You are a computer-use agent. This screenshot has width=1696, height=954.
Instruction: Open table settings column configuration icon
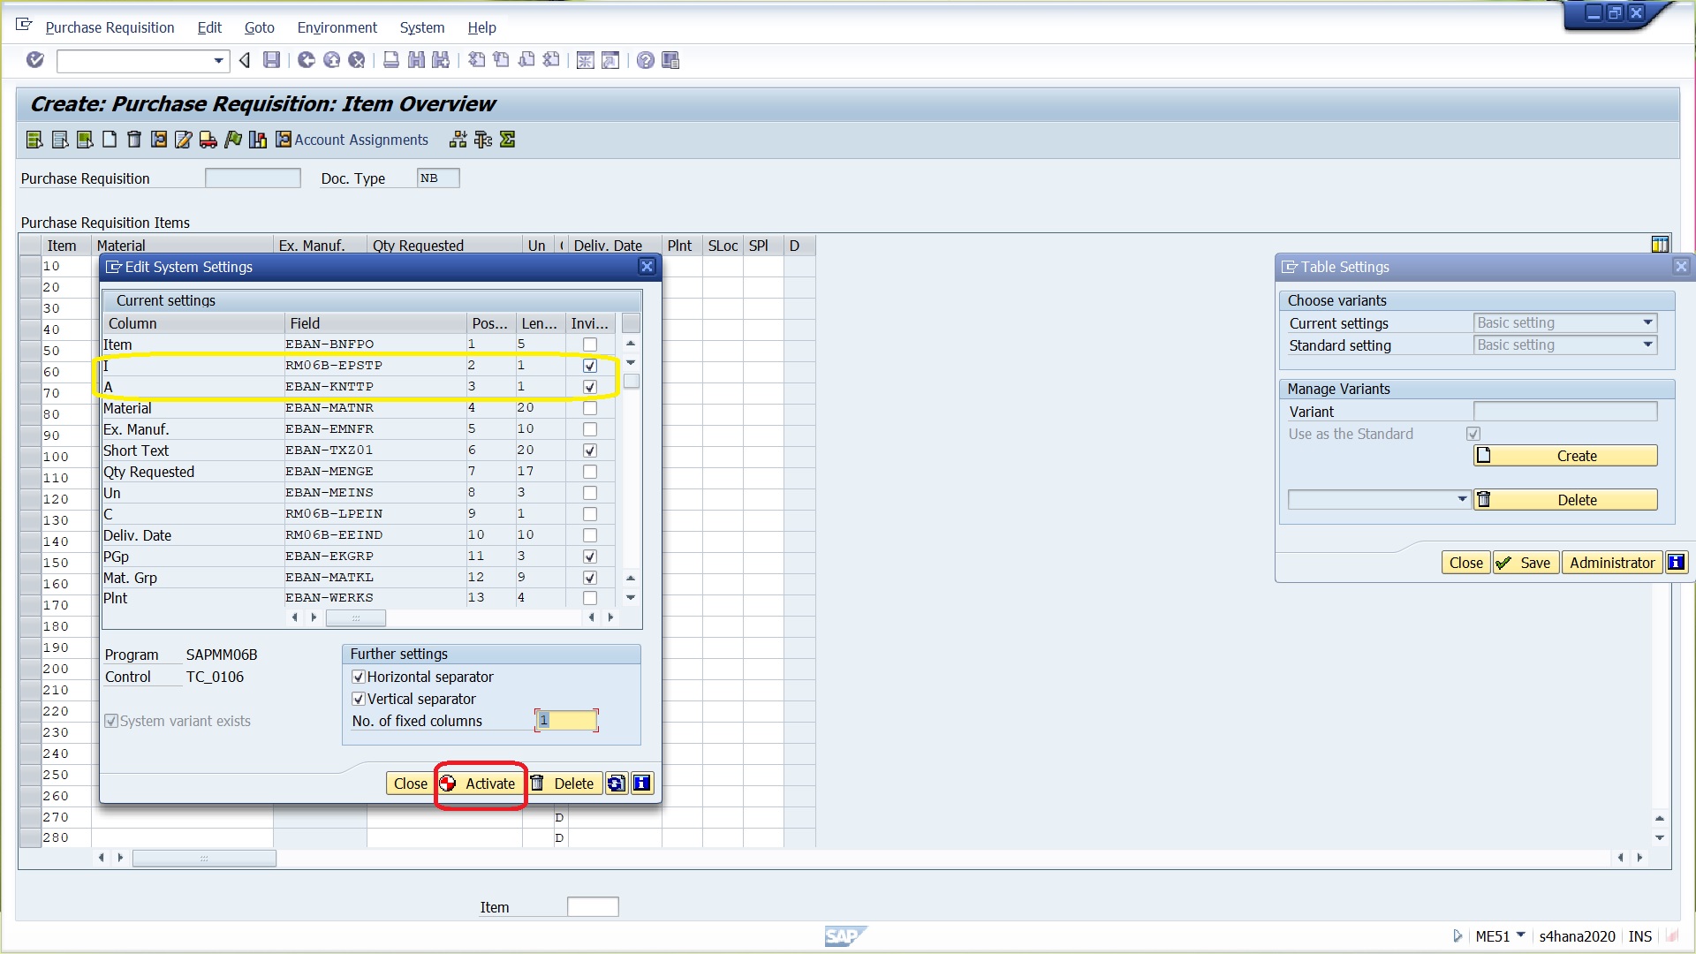[1660, 245]
